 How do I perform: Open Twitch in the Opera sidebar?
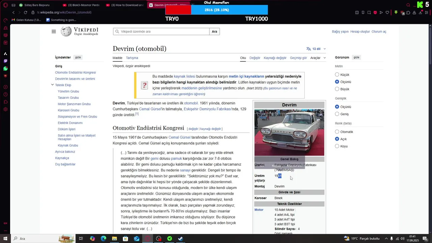point(5,61)
